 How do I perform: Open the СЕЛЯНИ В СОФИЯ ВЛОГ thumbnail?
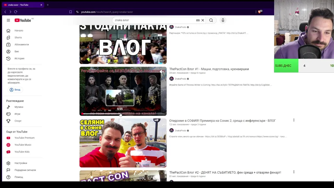click(x=123, y=143)
